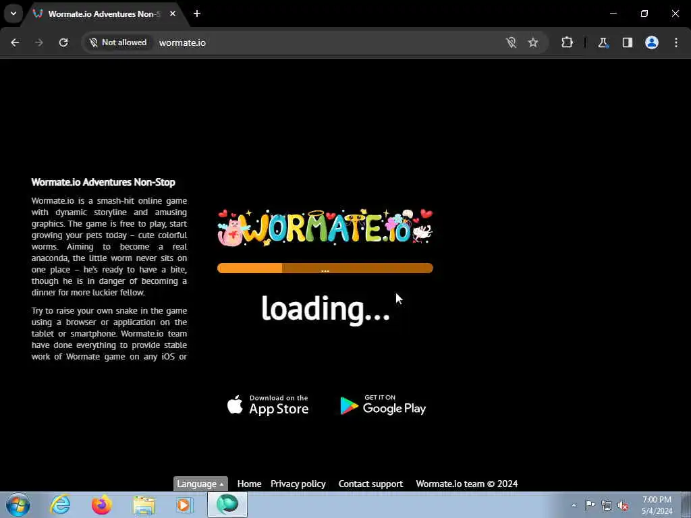Minimize the browser window
Image resolution: width=691 pixels, height=518 pixels.
(x=613, y=13)
